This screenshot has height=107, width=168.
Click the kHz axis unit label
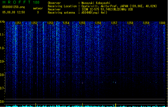point(2,22)
